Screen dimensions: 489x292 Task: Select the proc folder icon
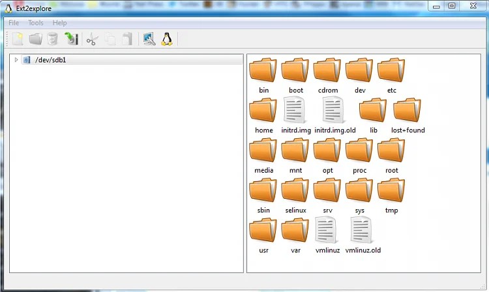[x=359, y=150]
